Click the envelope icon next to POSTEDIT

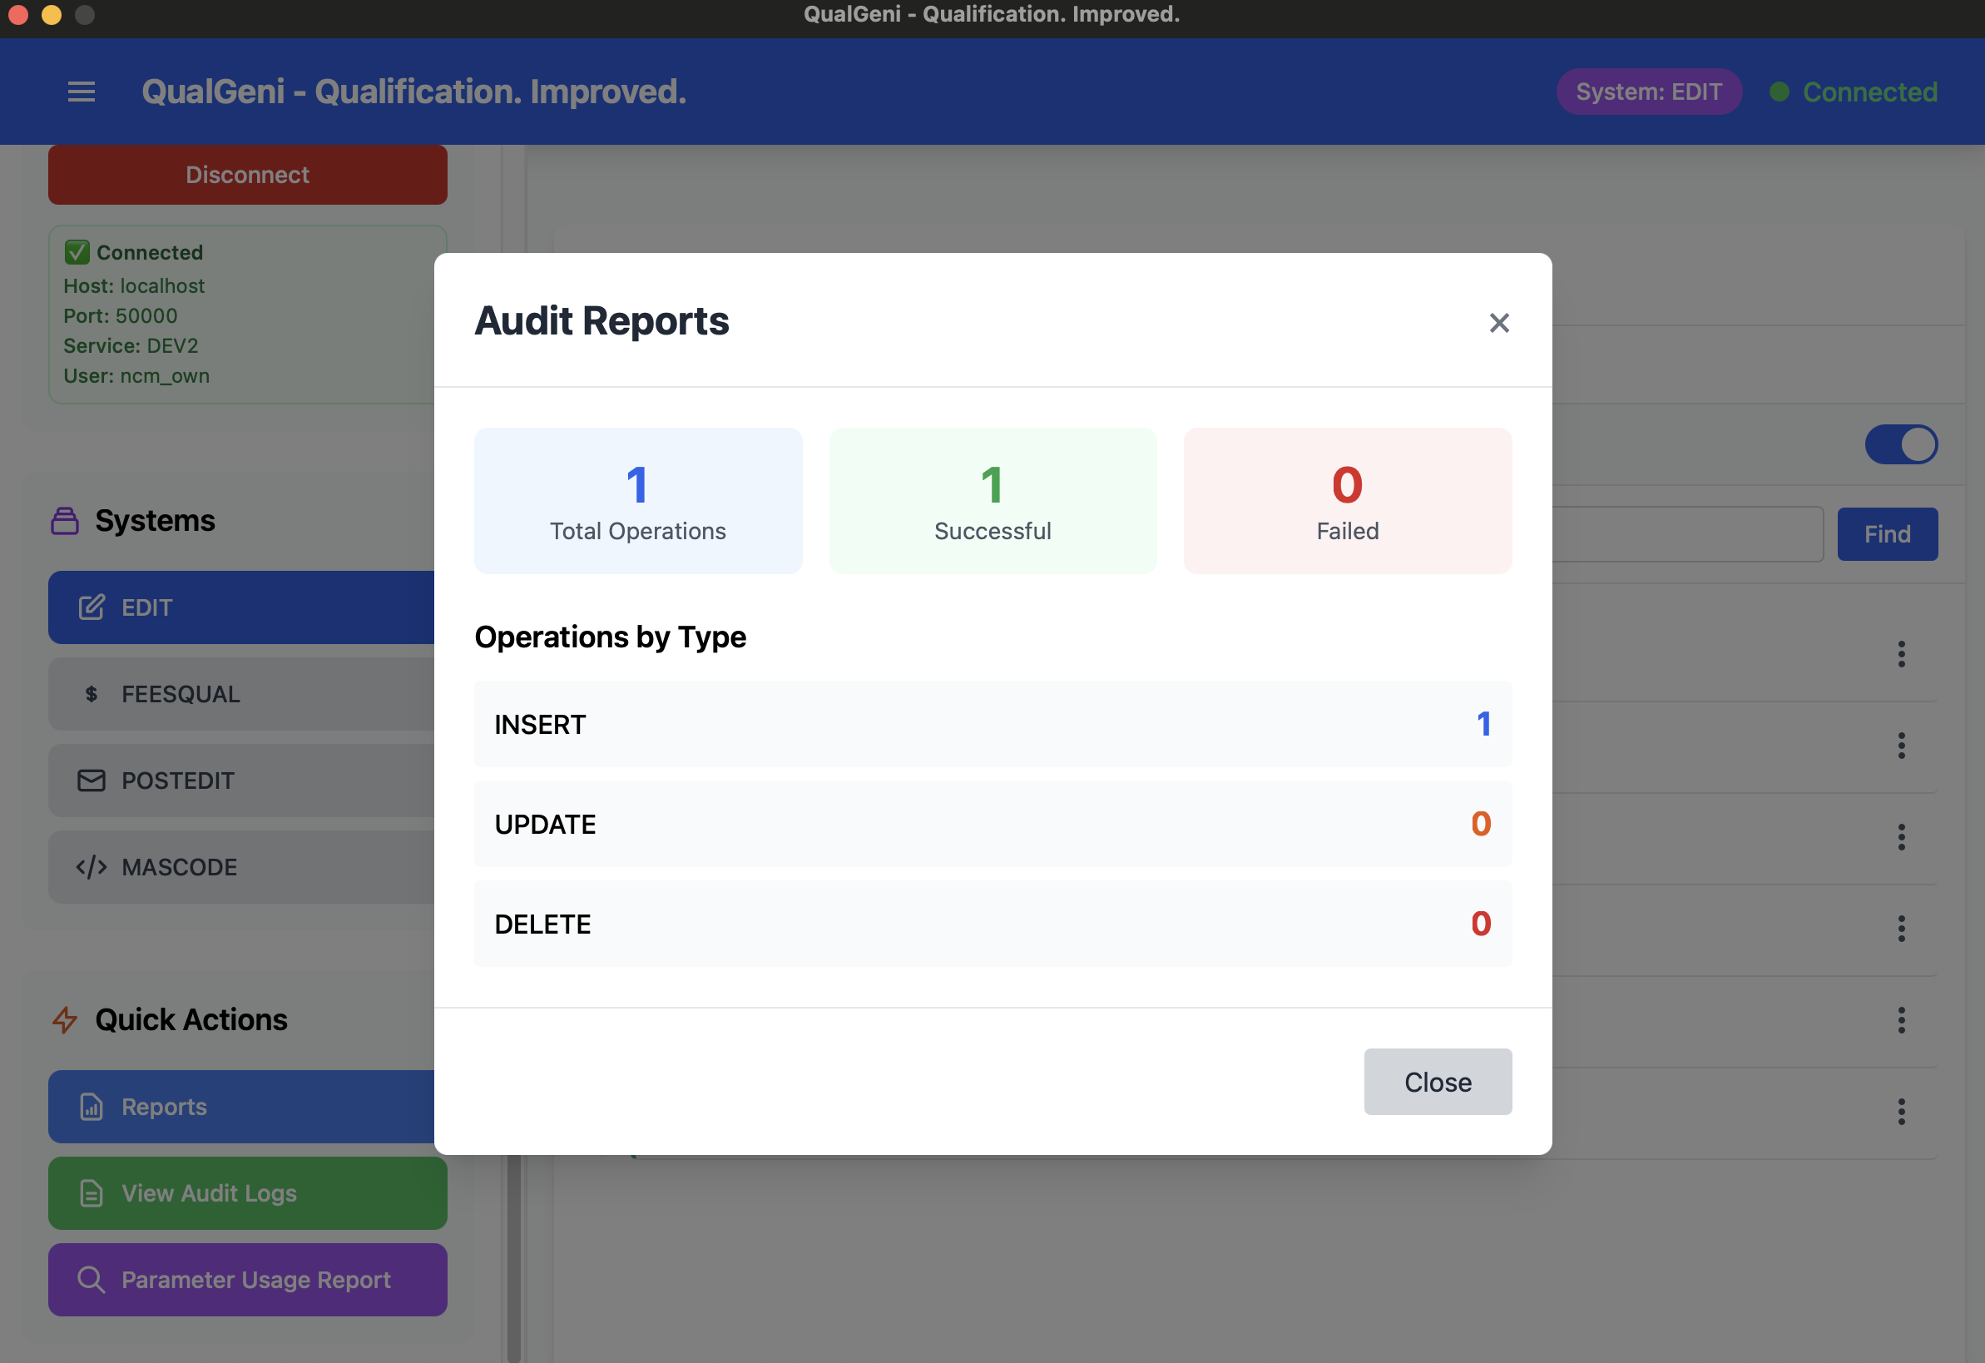pyautogui.click(x=91, y=781)
